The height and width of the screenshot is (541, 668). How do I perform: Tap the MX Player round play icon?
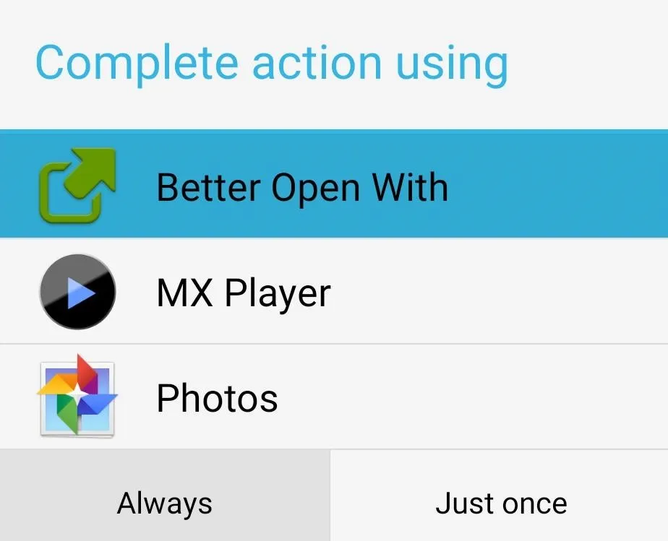coord(77,292)
